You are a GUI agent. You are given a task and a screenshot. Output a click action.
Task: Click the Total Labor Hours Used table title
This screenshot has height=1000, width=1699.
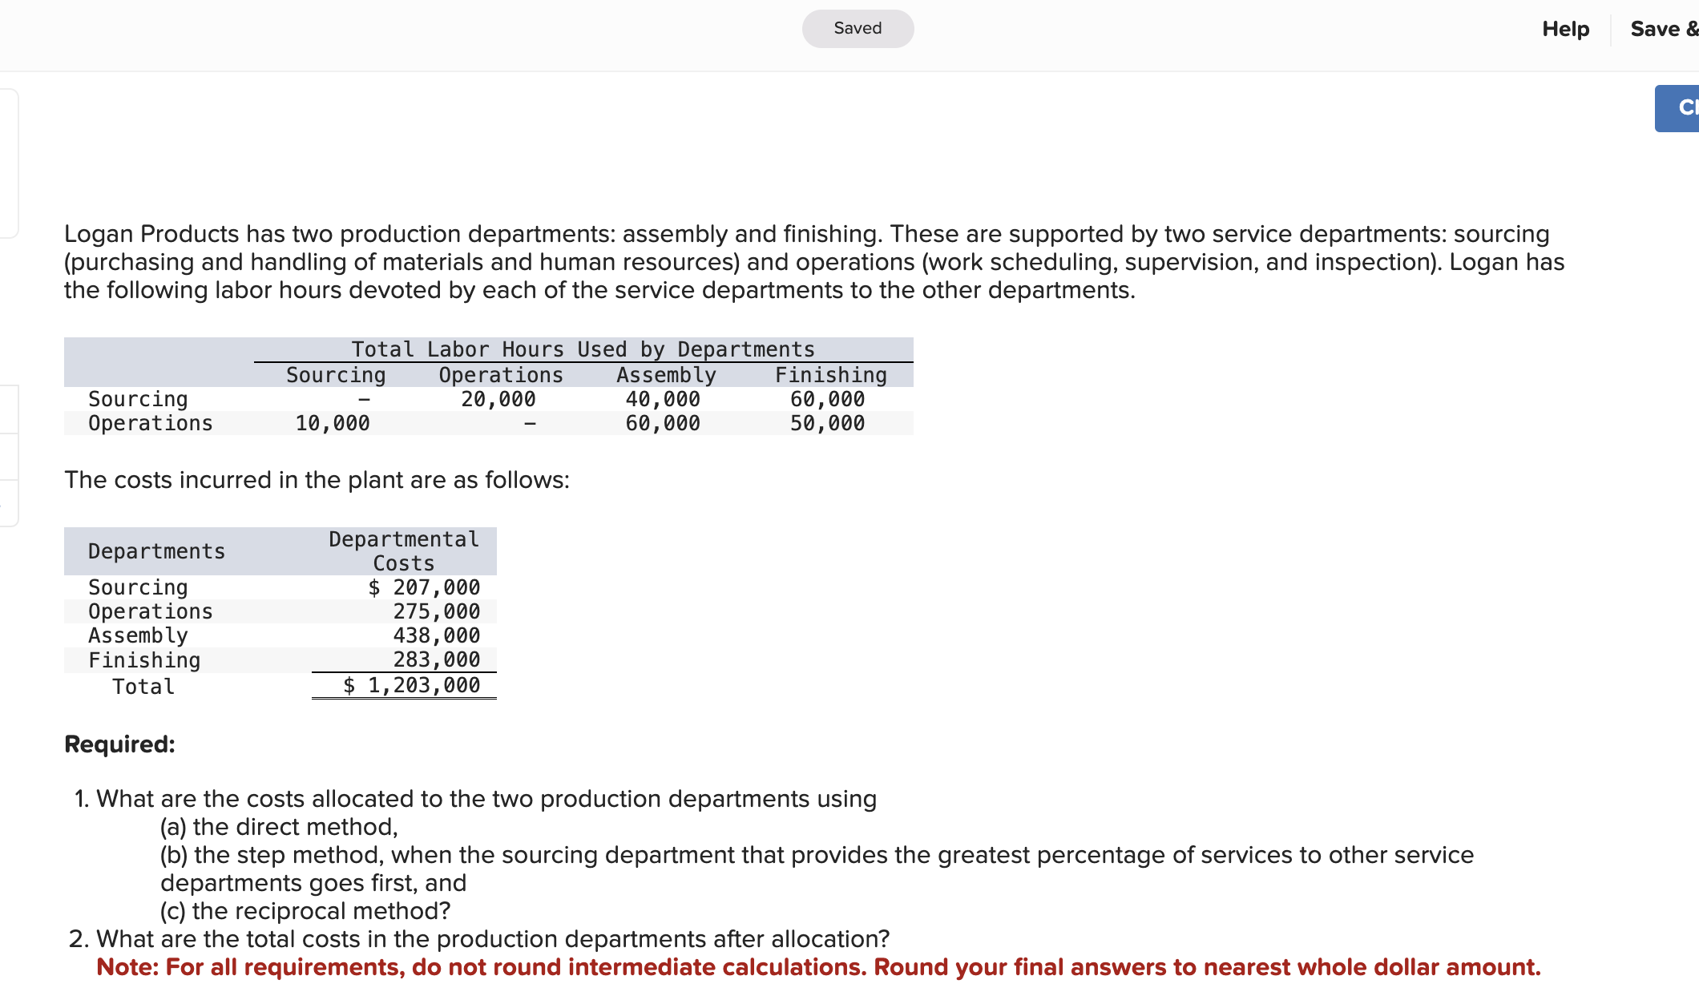583,349
